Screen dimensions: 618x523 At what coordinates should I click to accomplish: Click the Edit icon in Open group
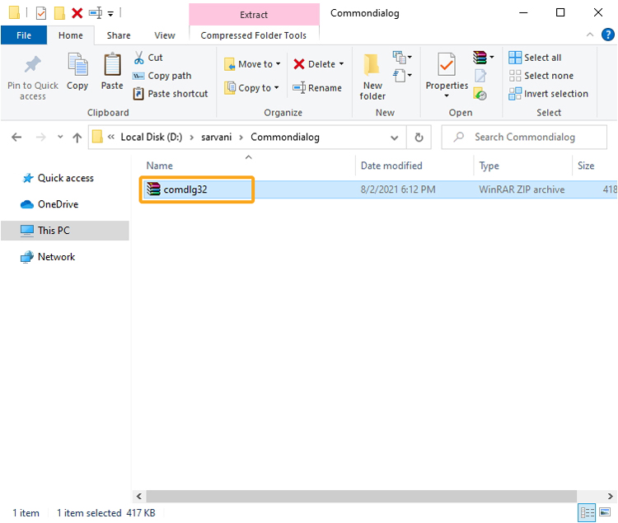point(480,76)
